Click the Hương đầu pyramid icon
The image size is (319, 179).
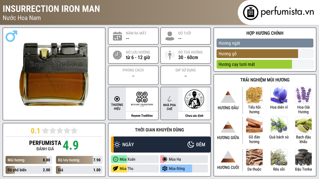pyautogui.click(x=228, y=97)
